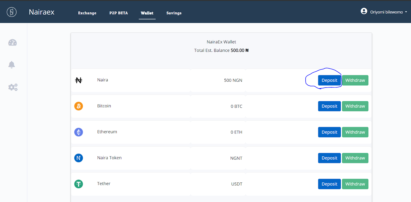
Task: Withdraw from the Naira Token wallet
Action: [x=355, y=158]
